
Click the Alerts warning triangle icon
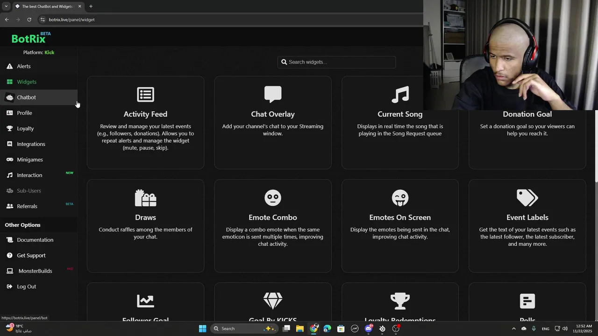coord(9,66)
